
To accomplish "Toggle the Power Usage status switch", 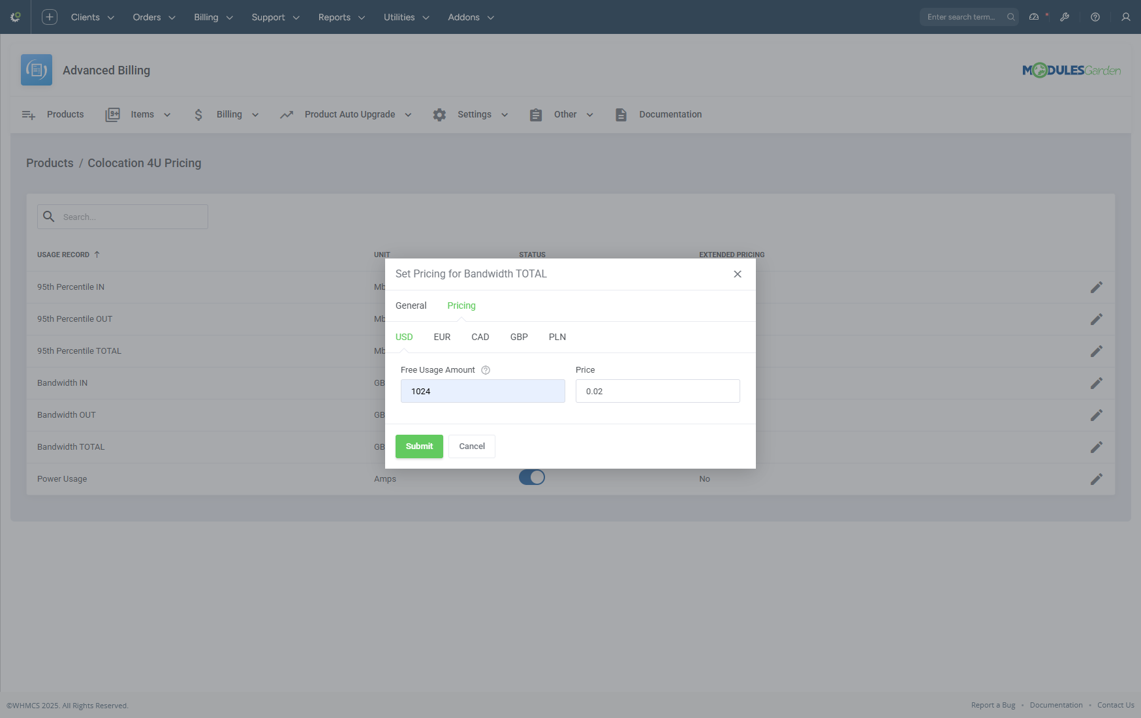I will (532, 477).
